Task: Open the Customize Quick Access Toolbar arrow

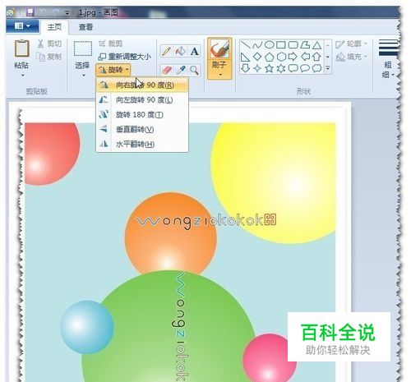Action: 67,12
